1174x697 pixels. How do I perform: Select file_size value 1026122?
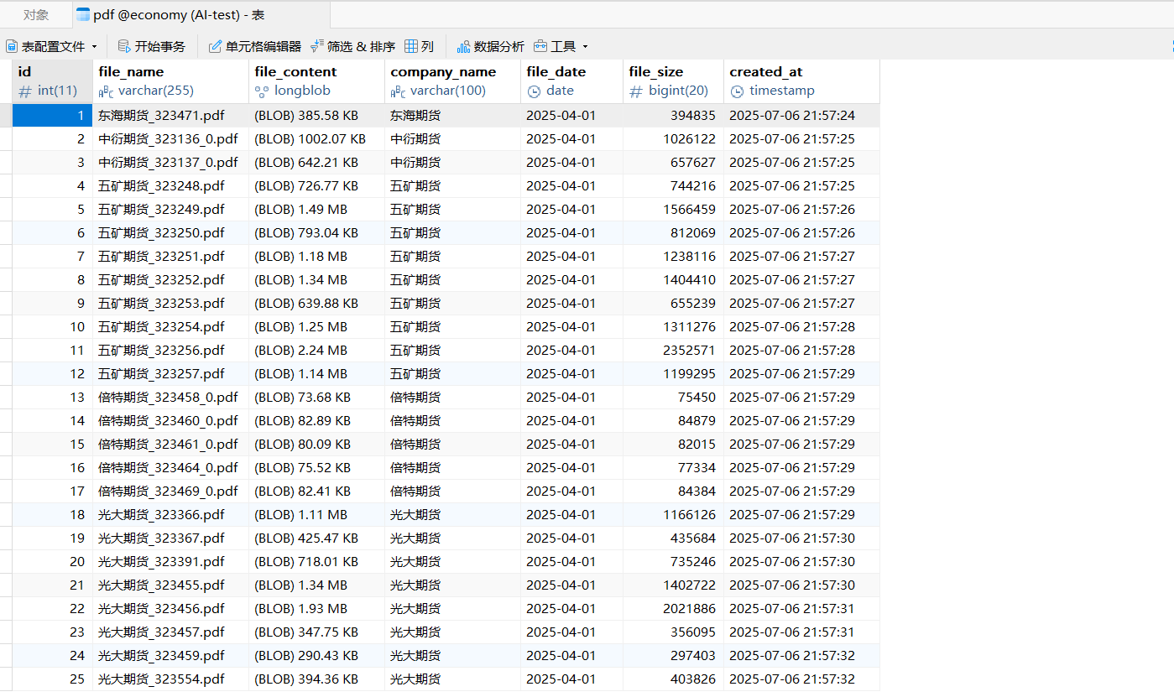[x=673, y=139]
